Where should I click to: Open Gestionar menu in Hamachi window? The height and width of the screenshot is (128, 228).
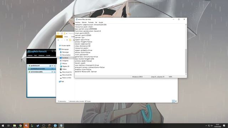pyautogui.click(x=41, y=55)
